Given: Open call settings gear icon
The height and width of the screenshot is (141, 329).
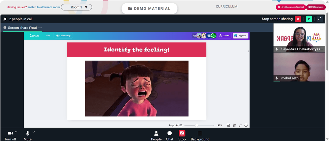Looking at the screenshot, I should [5, 19].
